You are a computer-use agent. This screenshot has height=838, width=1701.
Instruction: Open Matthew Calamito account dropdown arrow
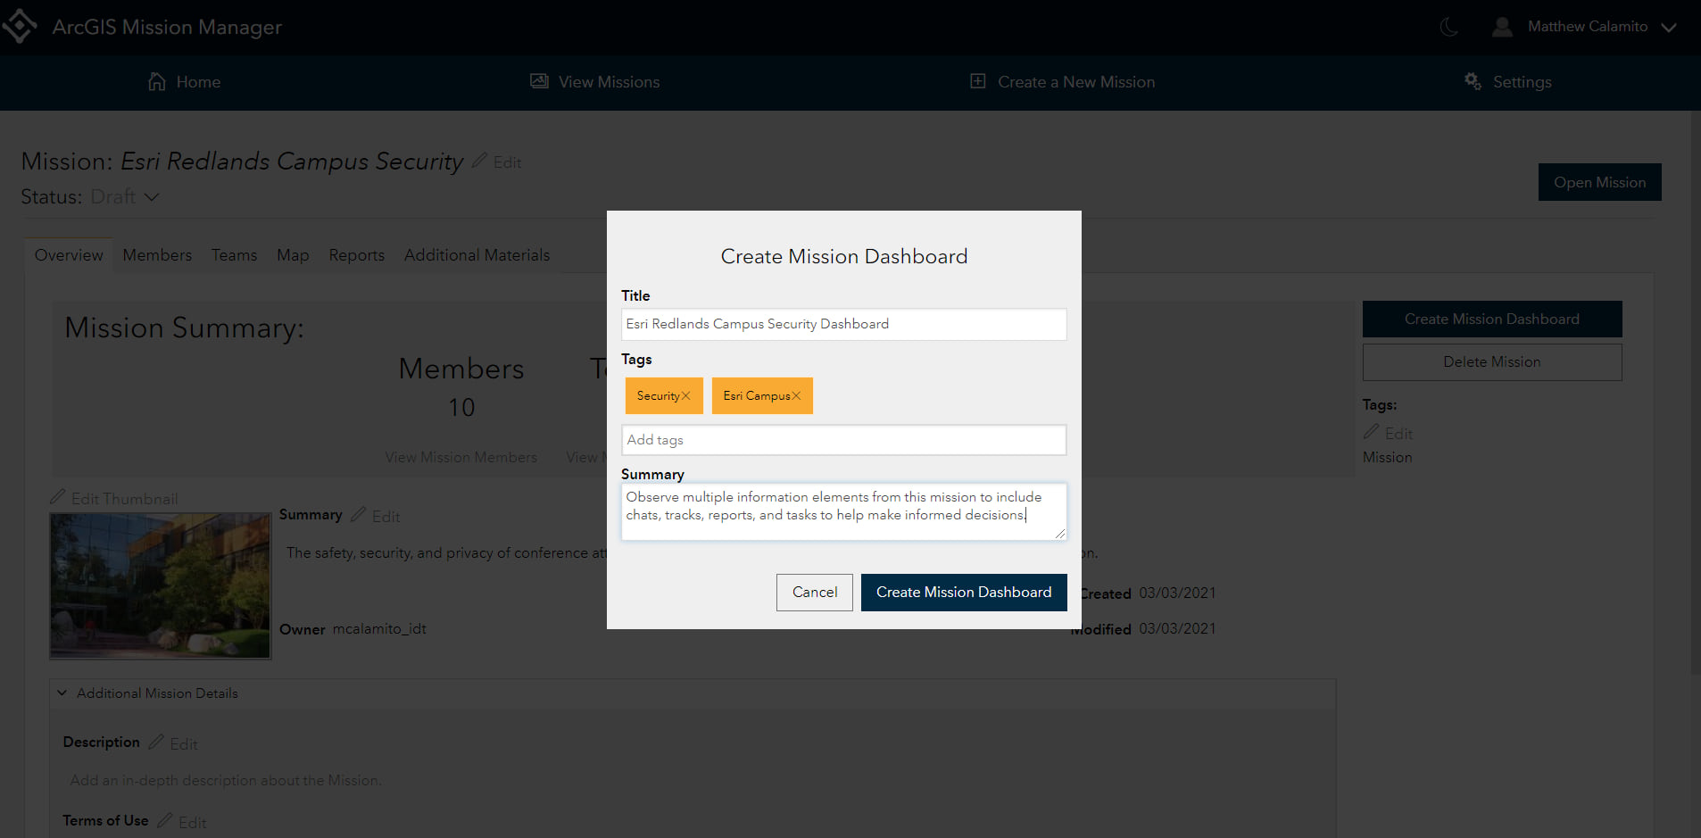click(x=1669, y=28)
